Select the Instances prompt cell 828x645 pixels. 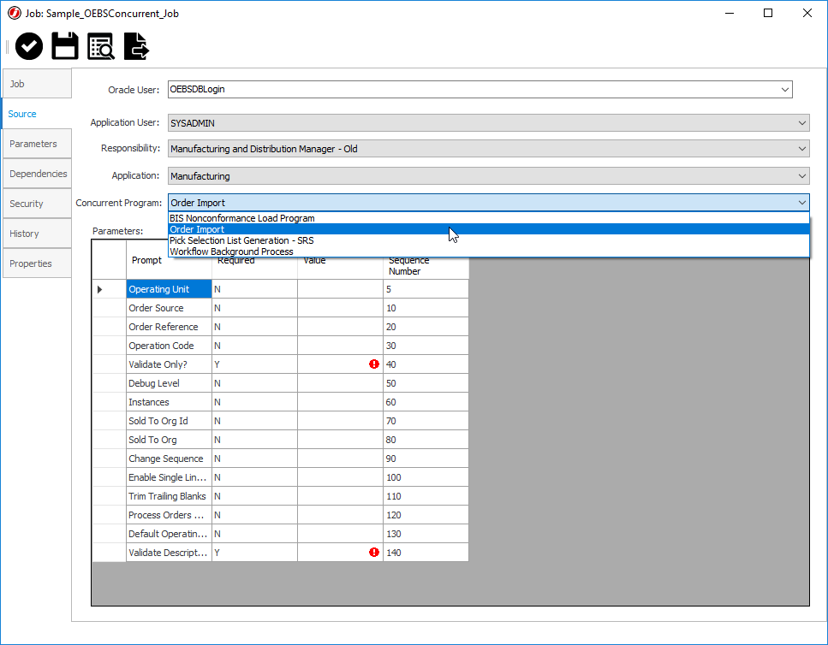coord(169,402)
